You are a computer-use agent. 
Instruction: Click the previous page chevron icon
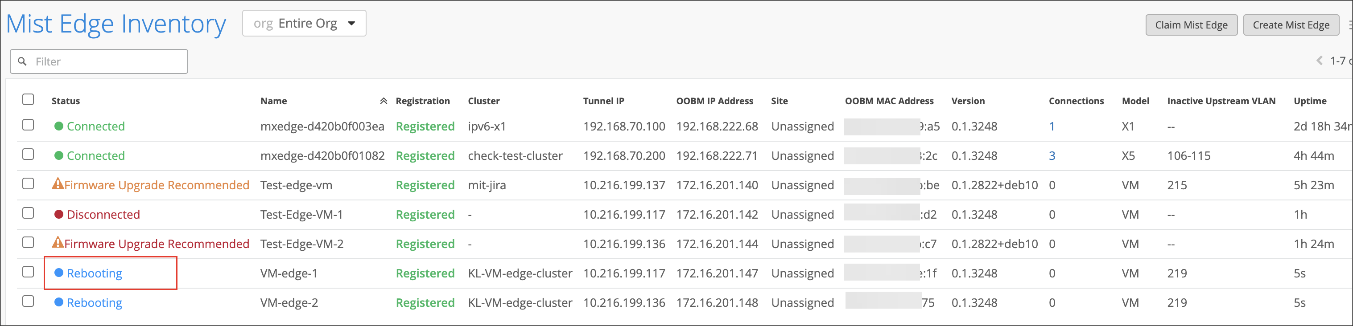pyautogui.click(x=1319, y=61)
